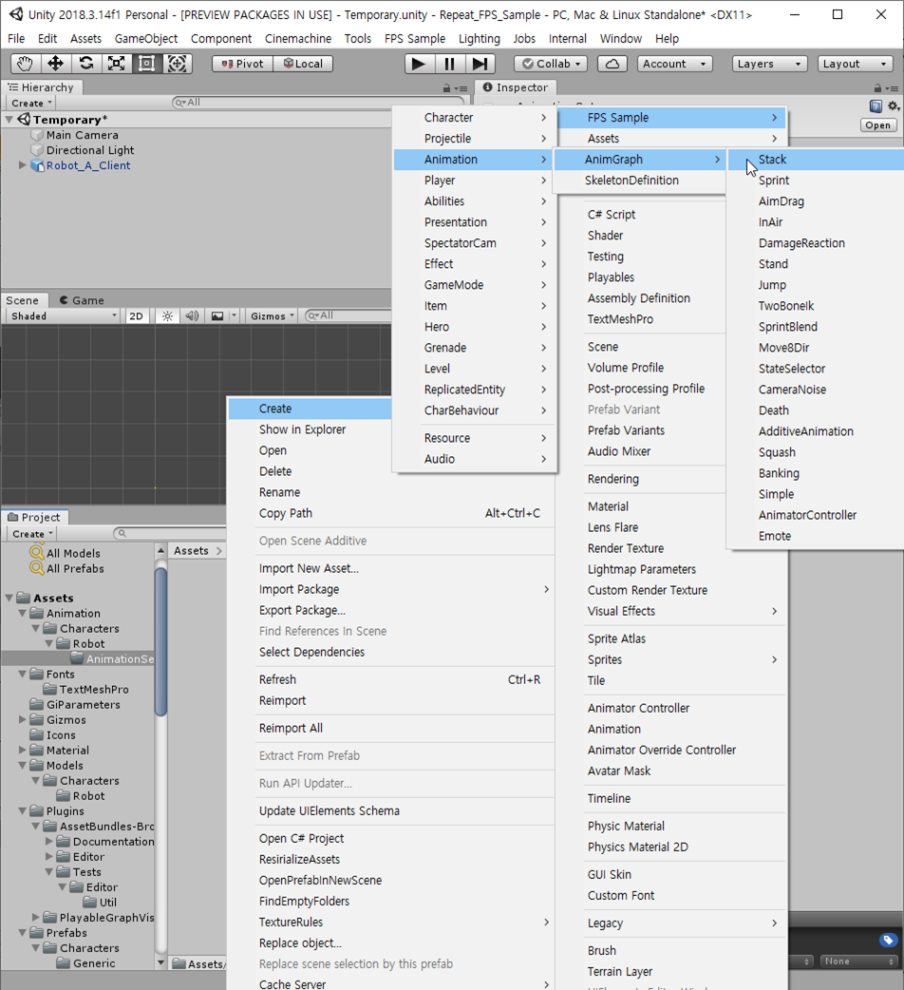Screen dimensions: 904x990
Task: Open the Character submenu
Action: (475, 118)
